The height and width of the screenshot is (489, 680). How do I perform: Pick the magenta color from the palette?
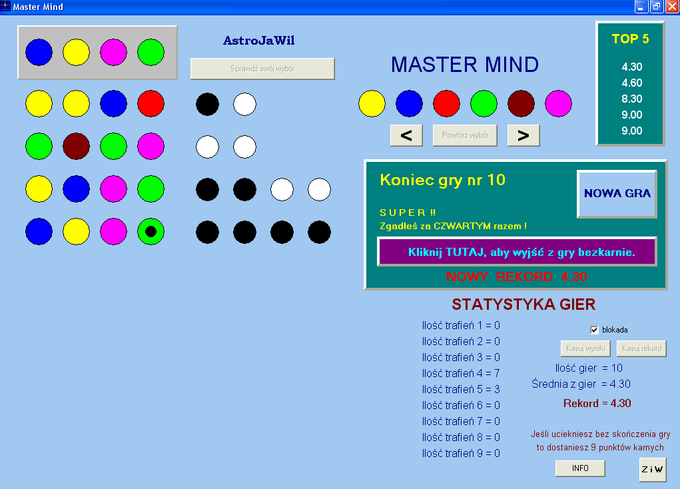pos(558,104)
